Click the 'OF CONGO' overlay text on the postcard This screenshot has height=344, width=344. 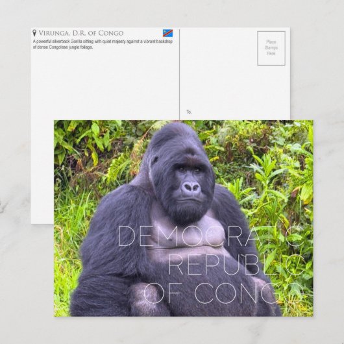[x=224, y=293]
